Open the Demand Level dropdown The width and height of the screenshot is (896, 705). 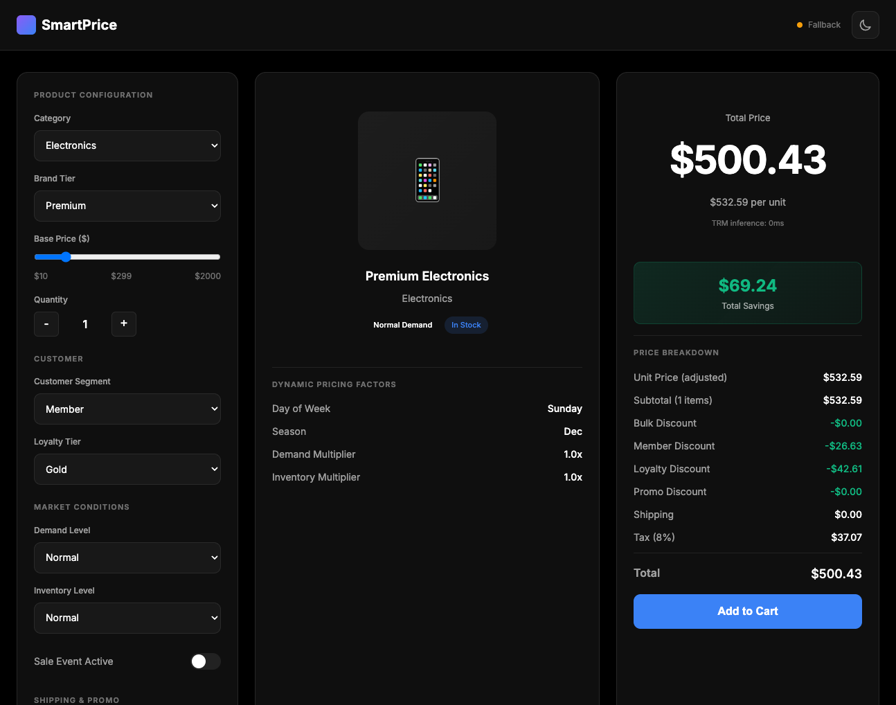[127, 557]
